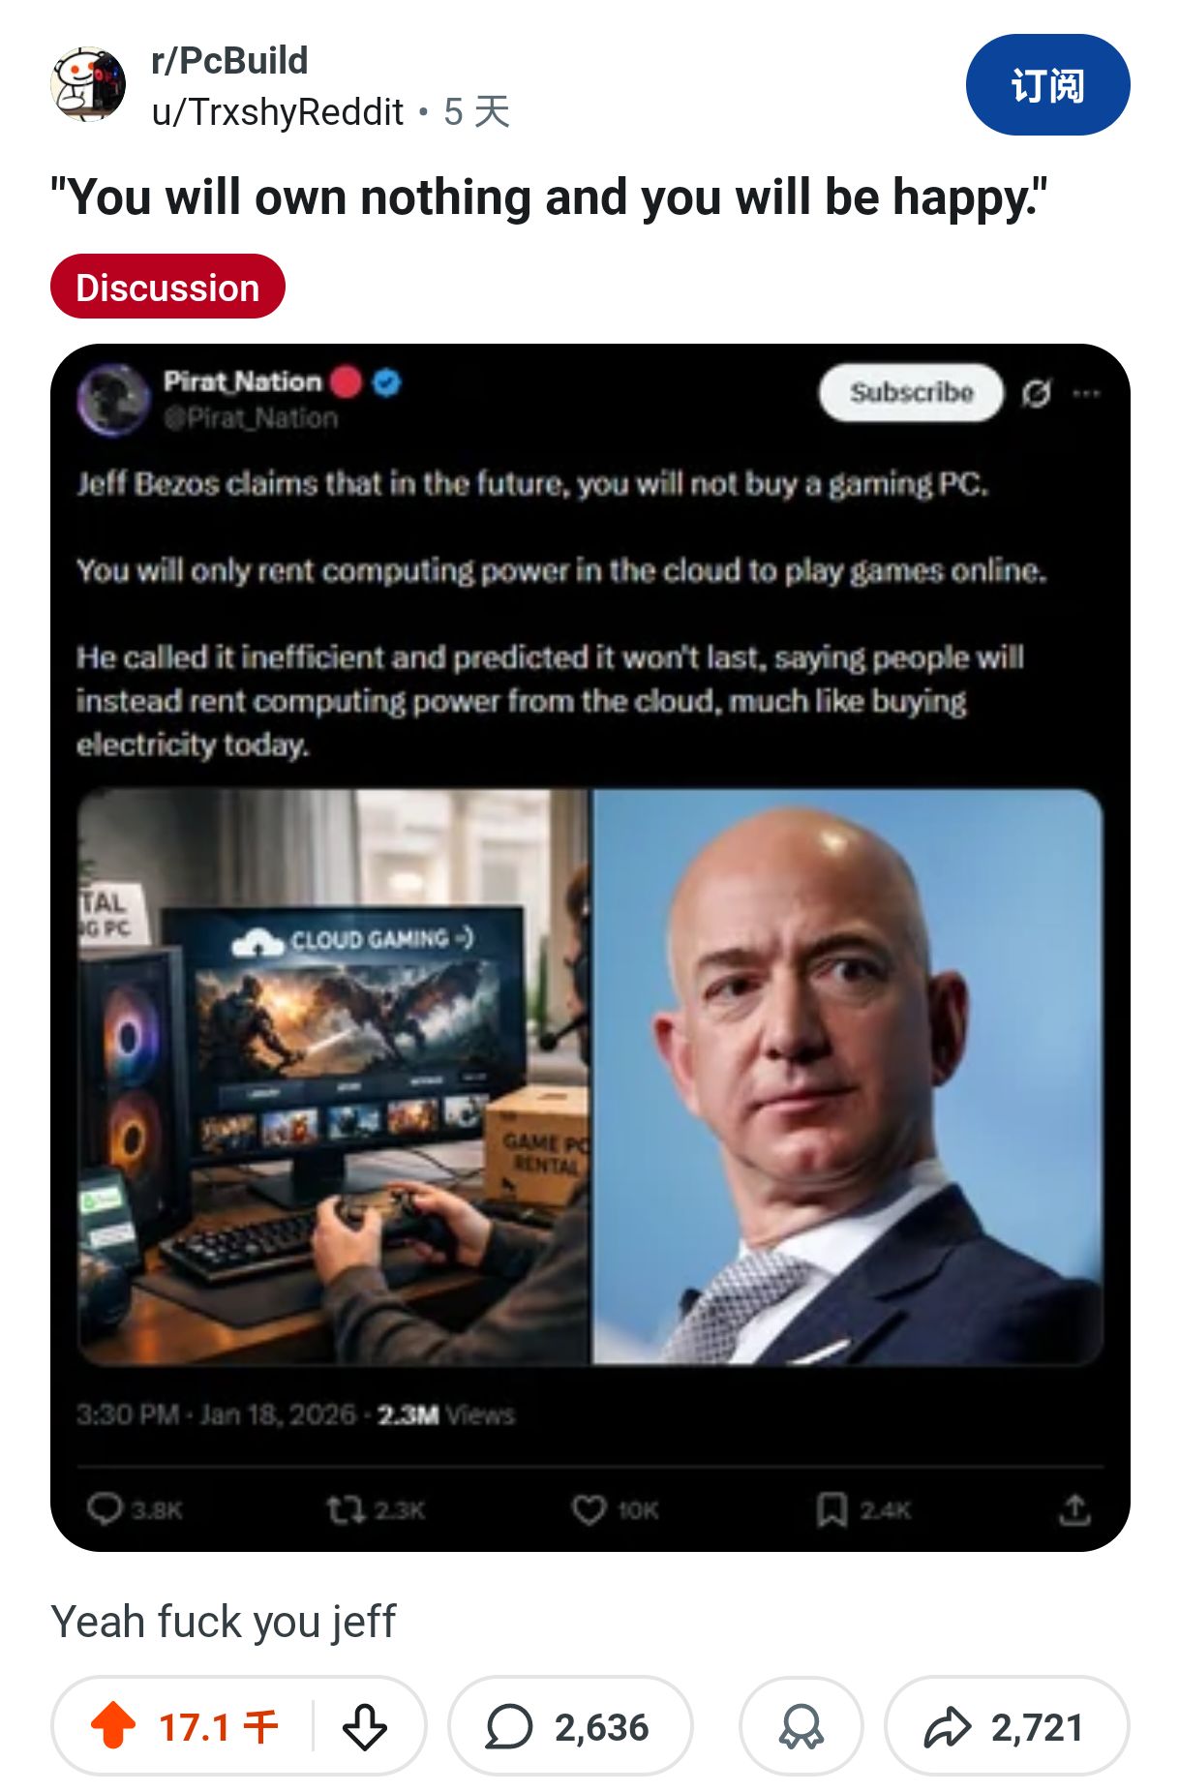Visit the u/TrxshyReddit user profile
The width and height of the screenshot is (1179, 1792).
pyautogui.click(x=277, y=112)
